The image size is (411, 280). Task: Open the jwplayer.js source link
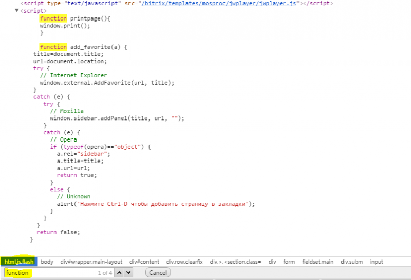click(219, 3)
